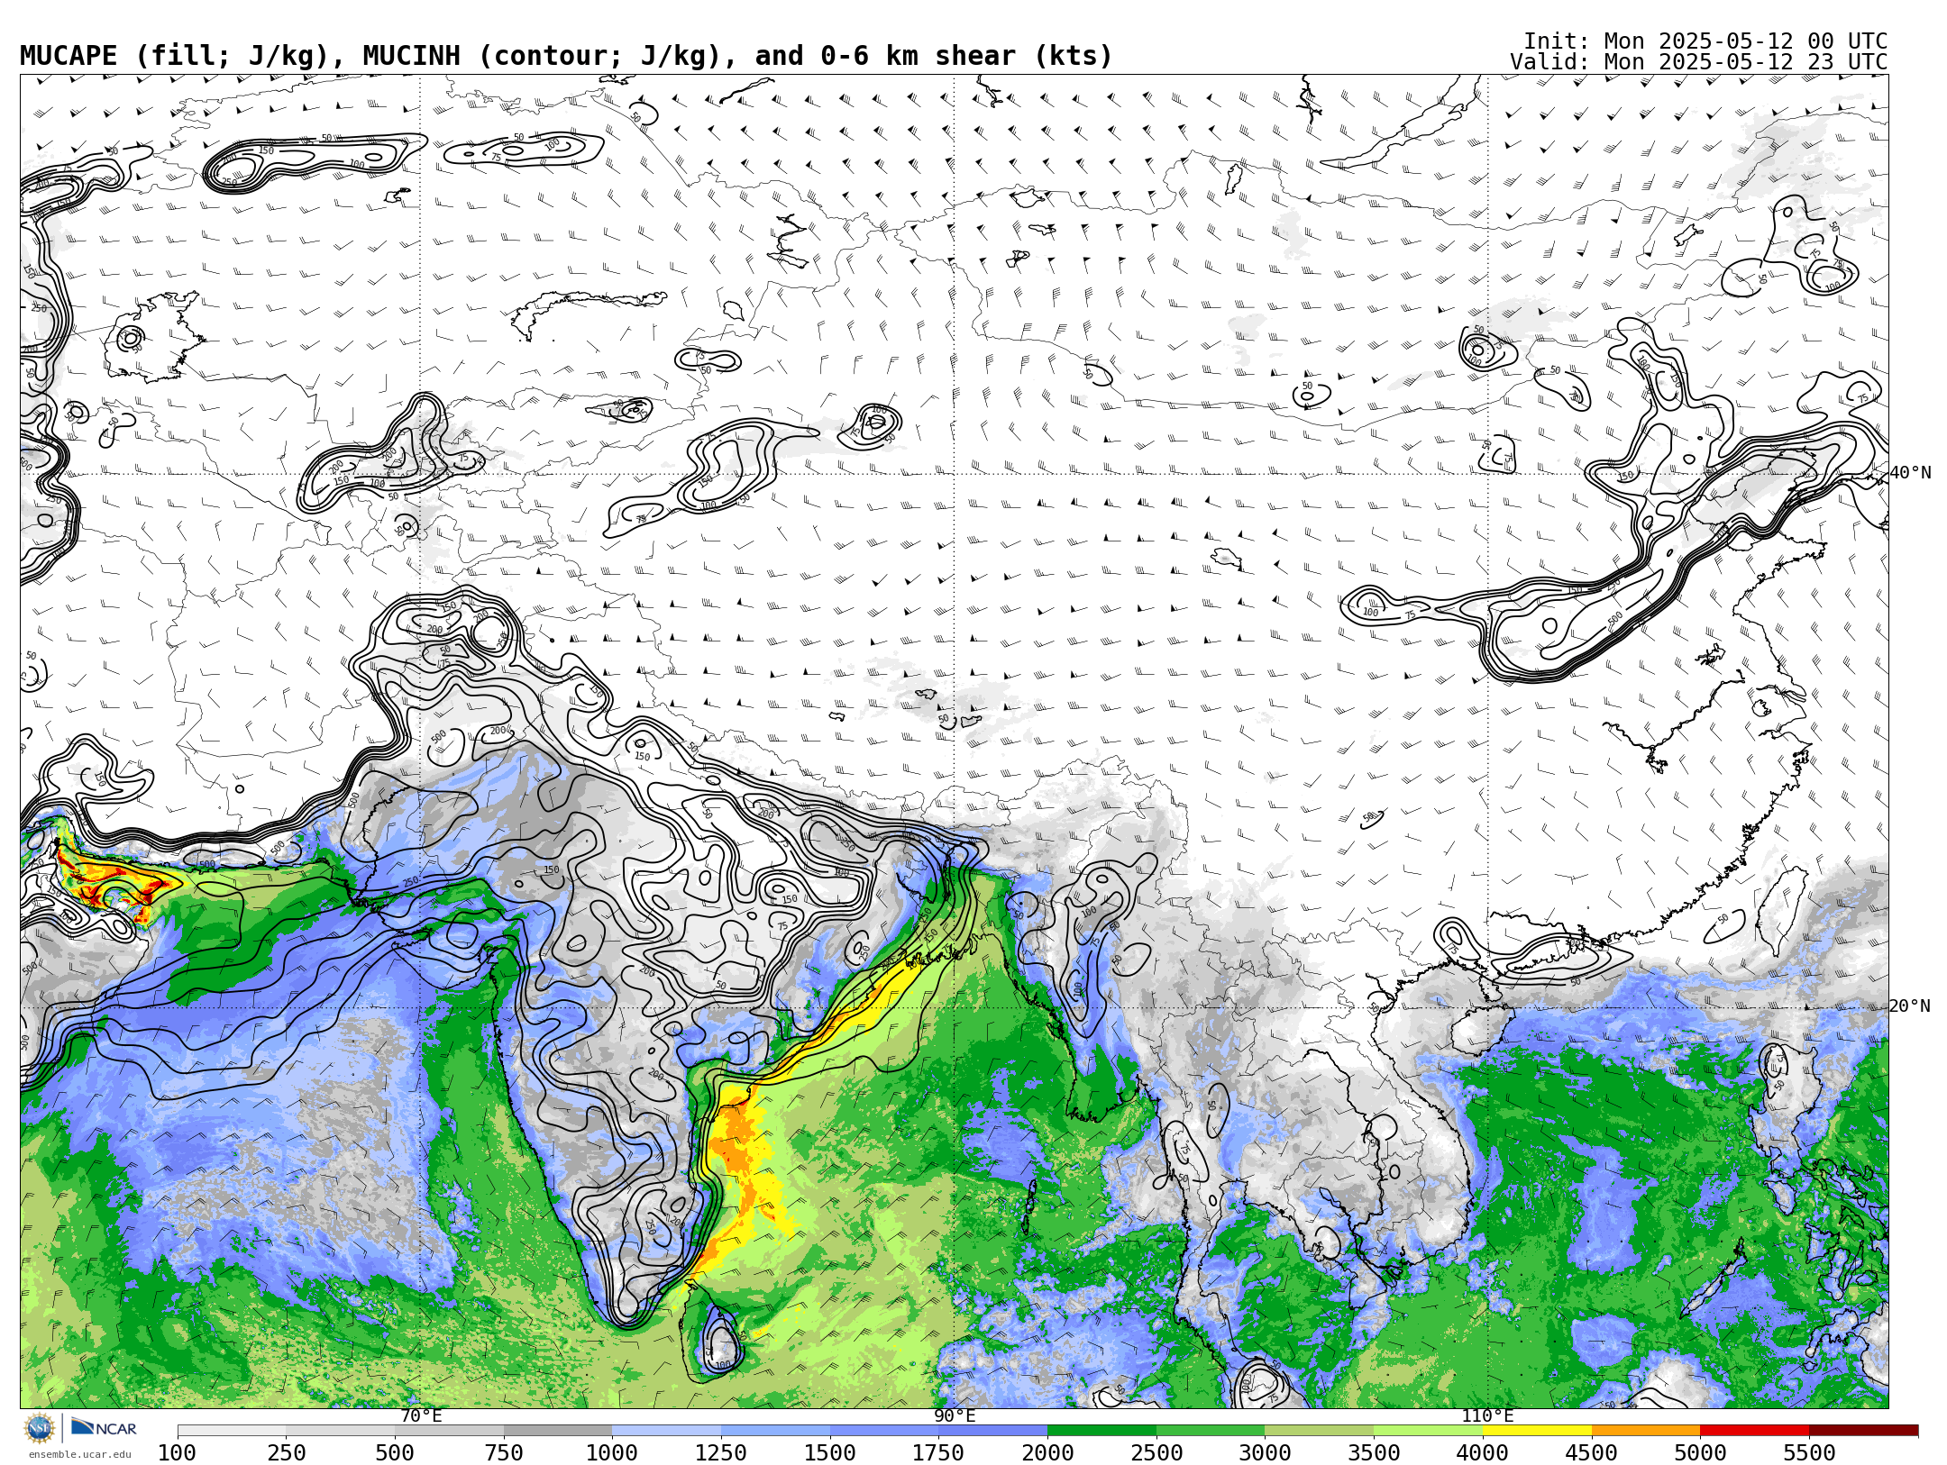The width and height of the screenshot is (1947, 1465).
Task: Click the 20°N latitude label
Action: pos(1910,1006)
